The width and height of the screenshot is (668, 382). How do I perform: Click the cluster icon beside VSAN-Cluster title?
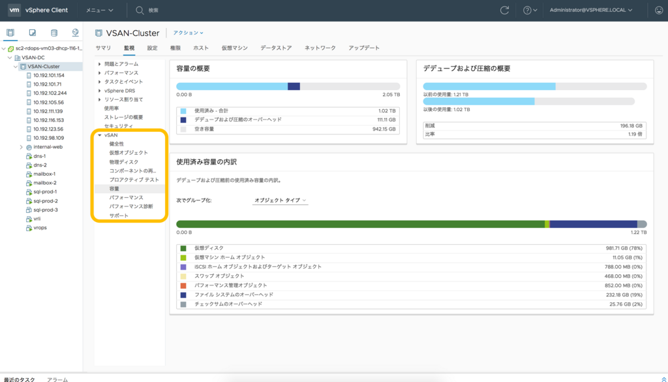tap(99, 33)
